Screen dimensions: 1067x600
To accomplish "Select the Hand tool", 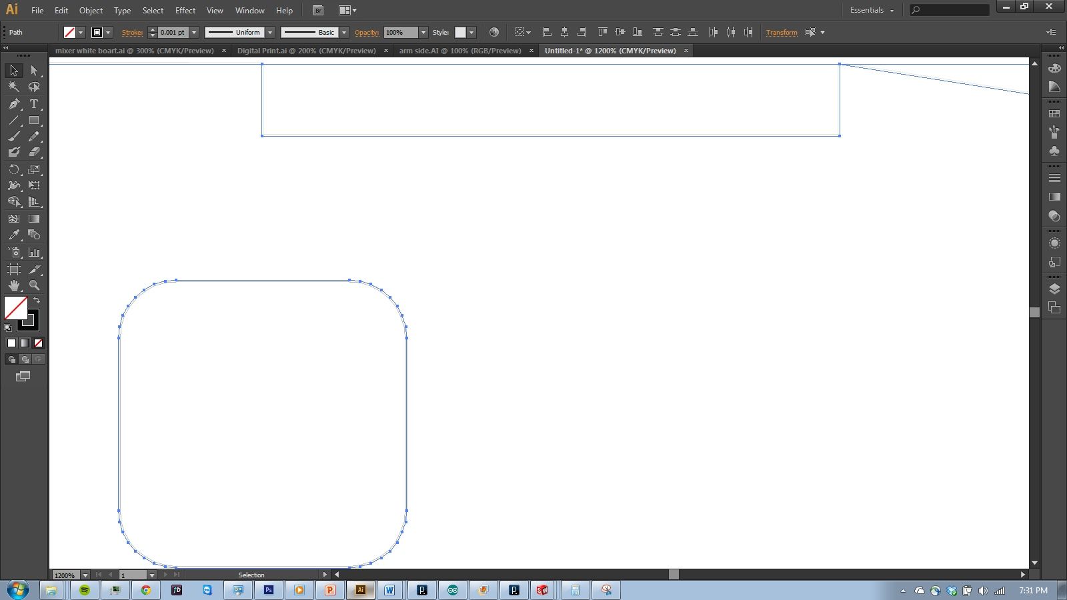I will click(14, 285).
